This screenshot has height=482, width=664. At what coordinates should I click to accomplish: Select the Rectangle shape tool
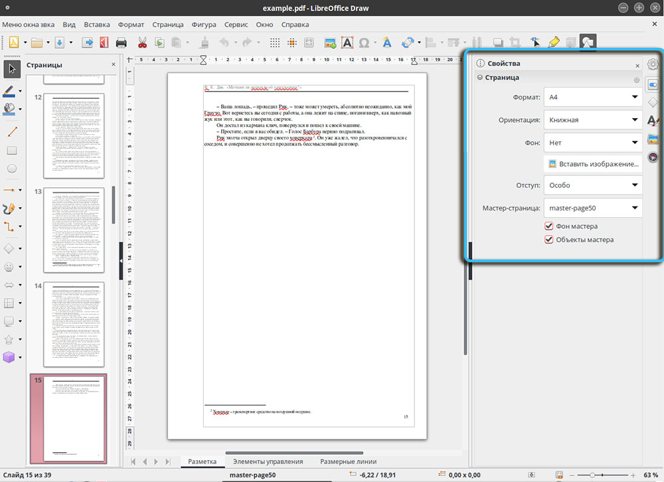coord(11,150)
